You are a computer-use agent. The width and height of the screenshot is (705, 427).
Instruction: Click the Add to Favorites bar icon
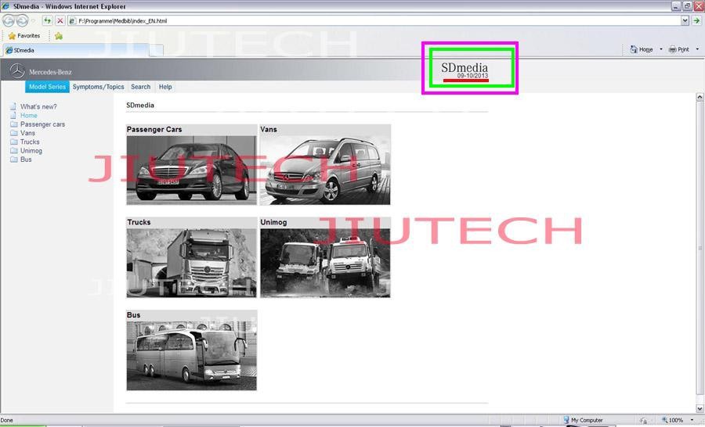(x=59, y=36)
